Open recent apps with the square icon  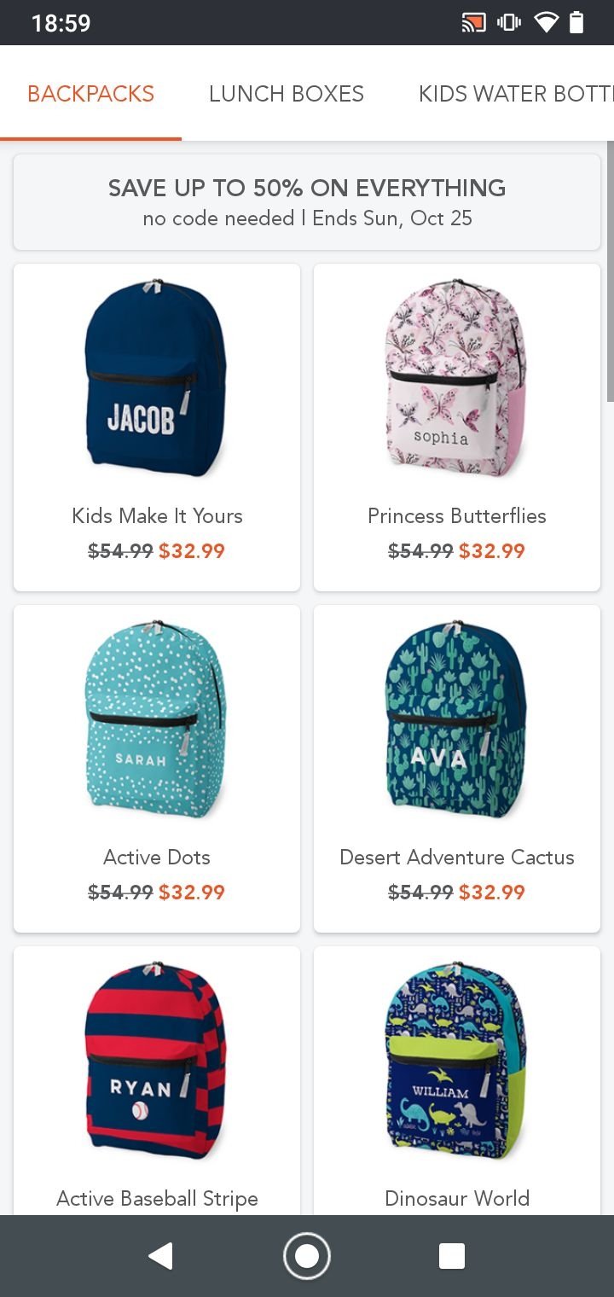tap(451, 1256)
